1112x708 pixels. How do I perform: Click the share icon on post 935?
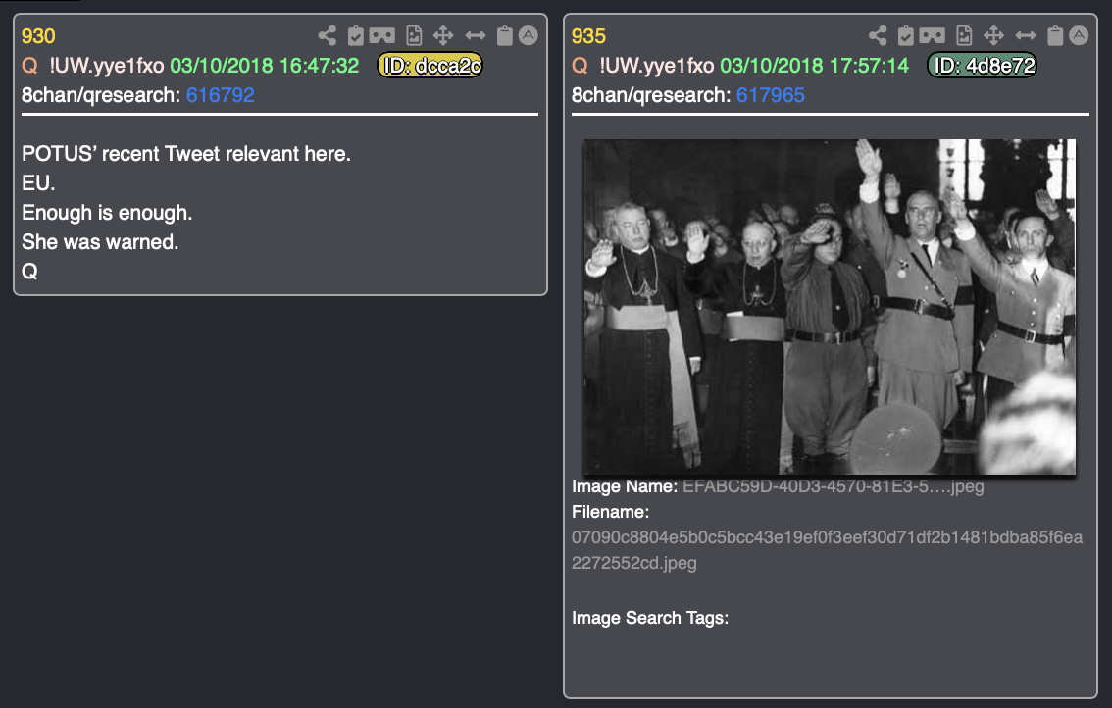(878, 35)
